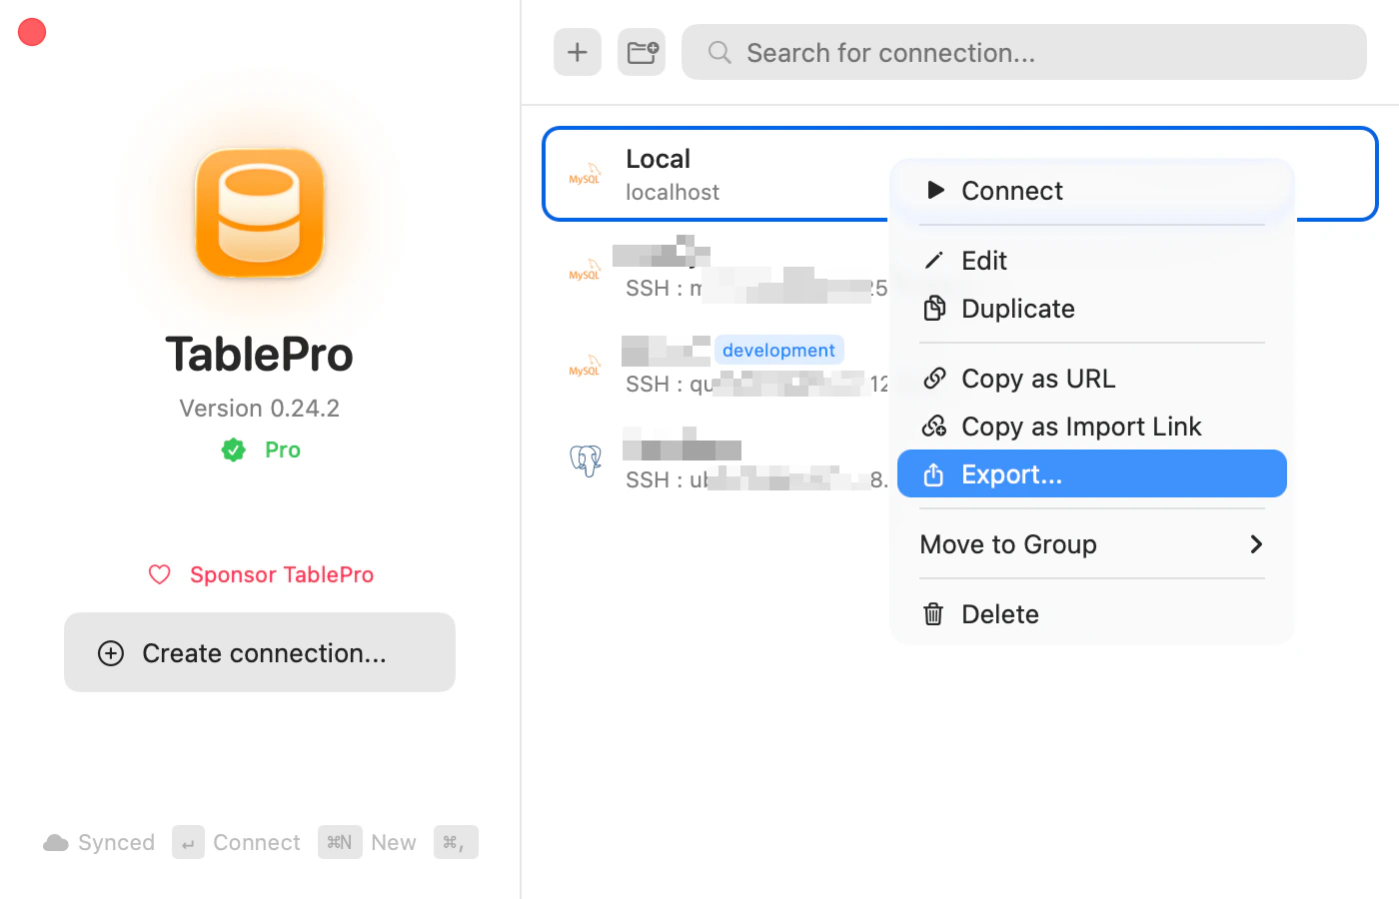Choose Copy as Import Link
The image size is (1399, 899).
click(1080, 427)
